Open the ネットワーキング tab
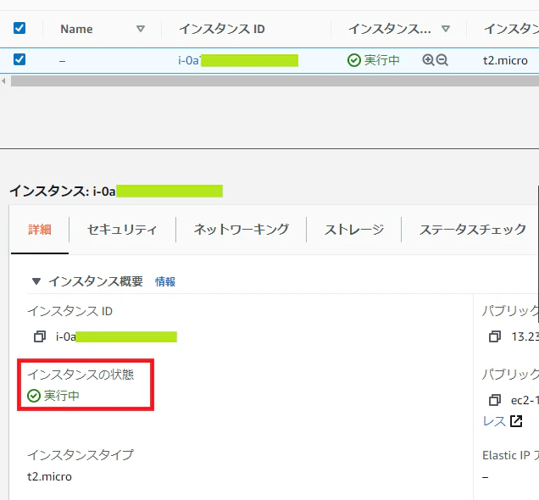 [x=241, y=229]
